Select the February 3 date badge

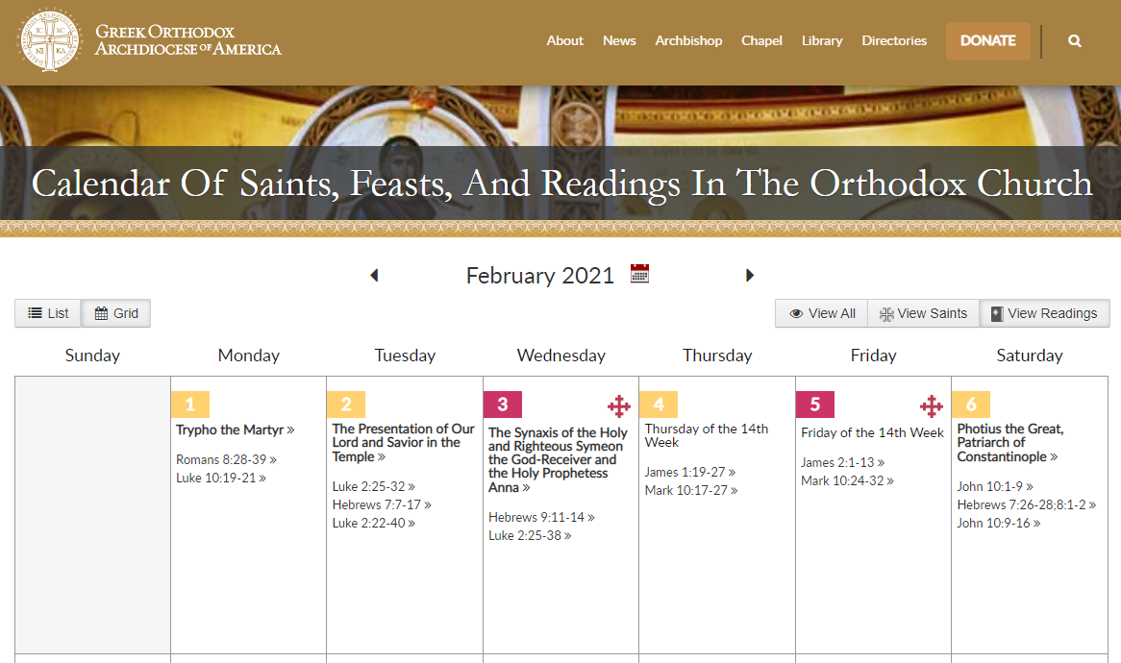pyautogui.click(x=503, y=405)
